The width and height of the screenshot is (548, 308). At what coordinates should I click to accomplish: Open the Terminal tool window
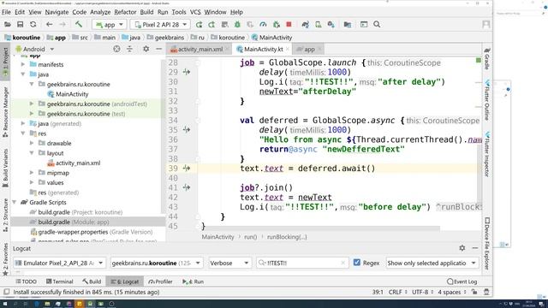59,281
